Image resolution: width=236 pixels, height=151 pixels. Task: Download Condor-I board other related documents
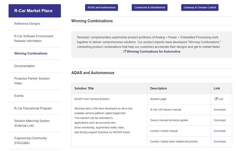pyautogui.click(x=219, y=142)
